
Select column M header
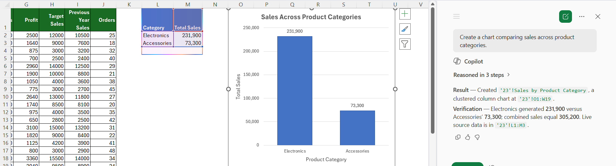[188, 4]
